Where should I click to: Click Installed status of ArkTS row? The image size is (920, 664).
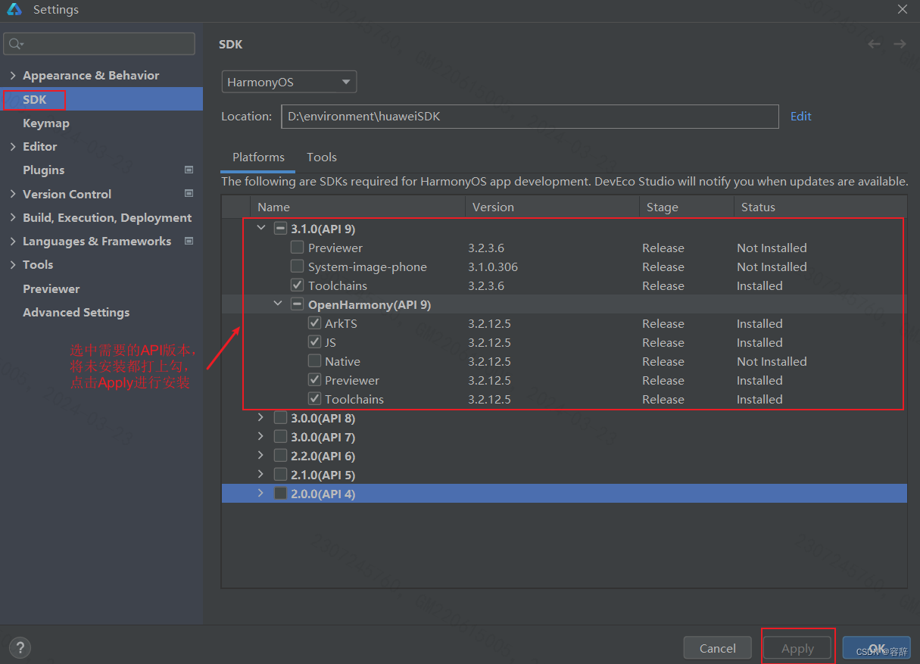coord(759,323)
